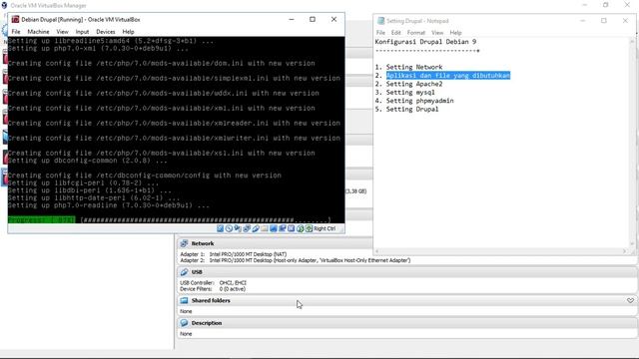This screenshot has height=359, width=639.
Task: Click the Description section header
Action: [406, 323]
